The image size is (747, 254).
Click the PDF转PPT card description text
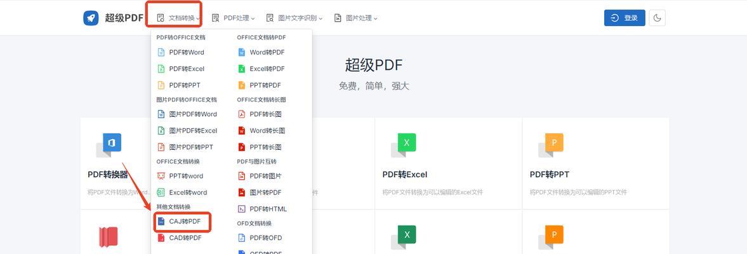tap(578, 192)
